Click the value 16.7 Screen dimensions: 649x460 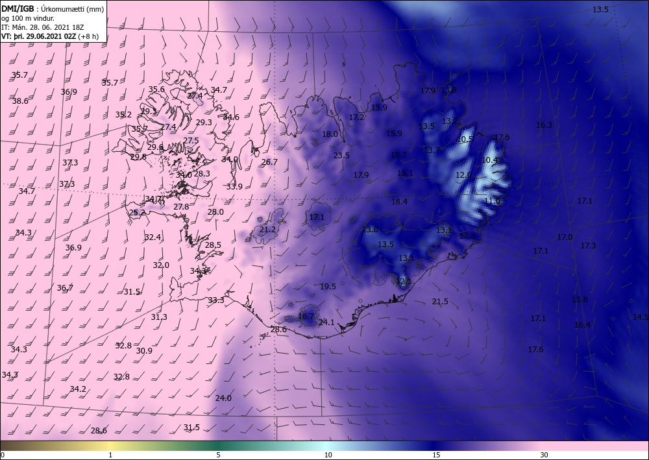click(x=306, y=317)
